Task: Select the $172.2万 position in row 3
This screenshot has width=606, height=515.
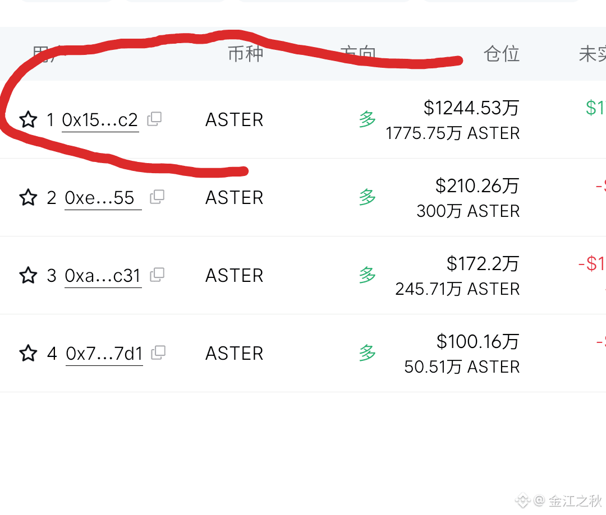Action: click(483, 264)
